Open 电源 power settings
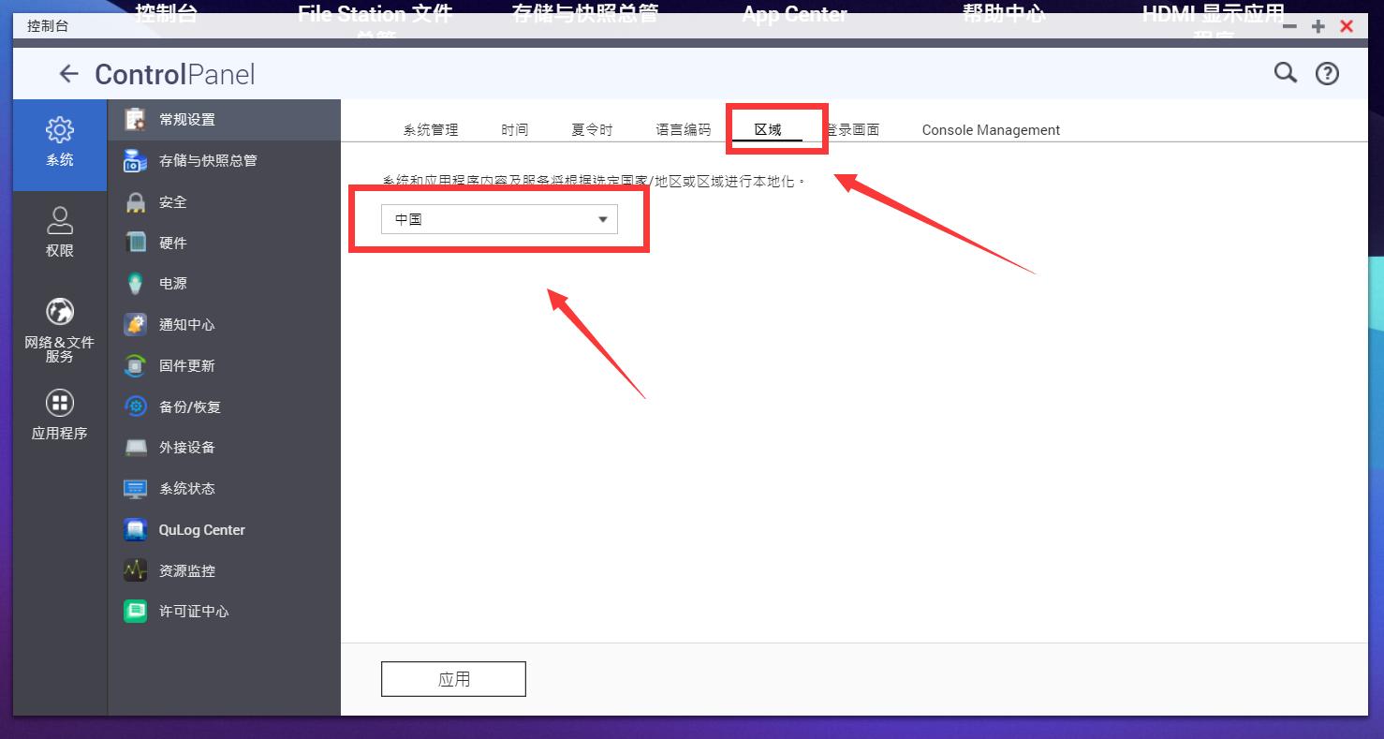 coord(173,283)
